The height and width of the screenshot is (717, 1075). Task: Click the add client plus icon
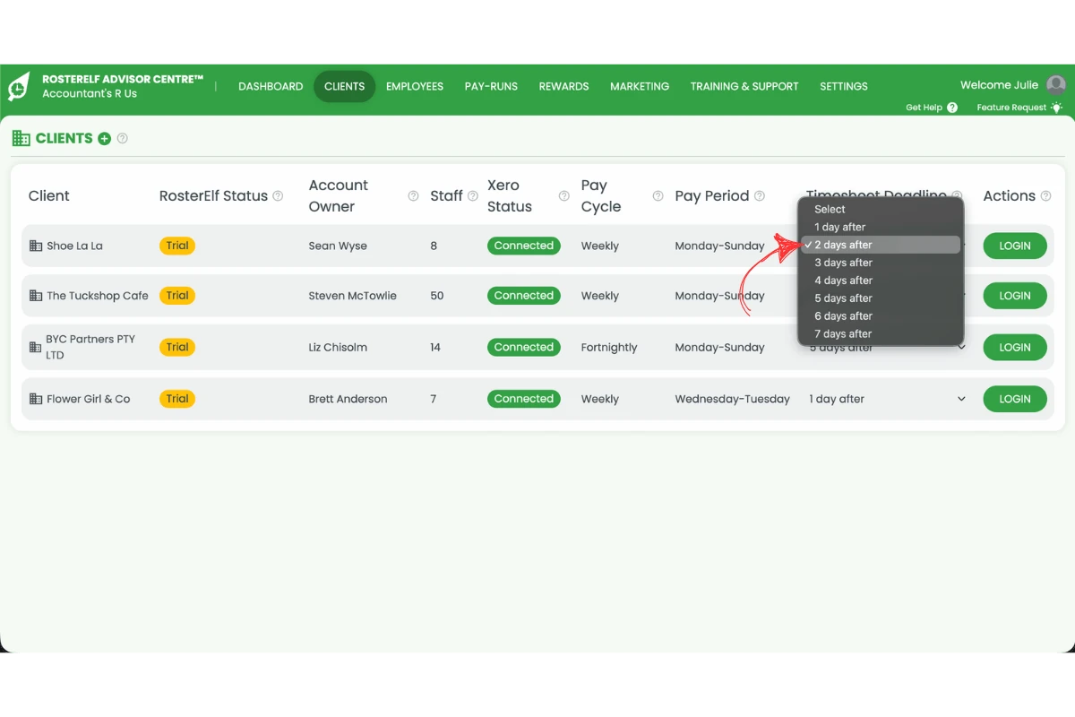[105, 139]
